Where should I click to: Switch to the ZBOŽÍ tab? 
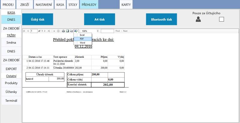25,5
